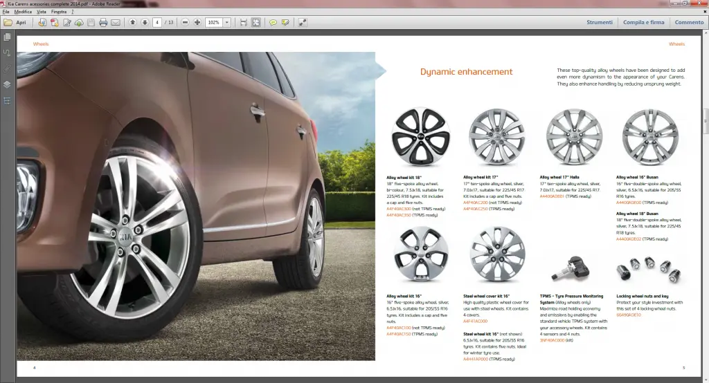Viewport: 709px width, 383px height.
Task: Click the bi-colour 18 inch alloy wheel image
Action: [x=420, y=137]
